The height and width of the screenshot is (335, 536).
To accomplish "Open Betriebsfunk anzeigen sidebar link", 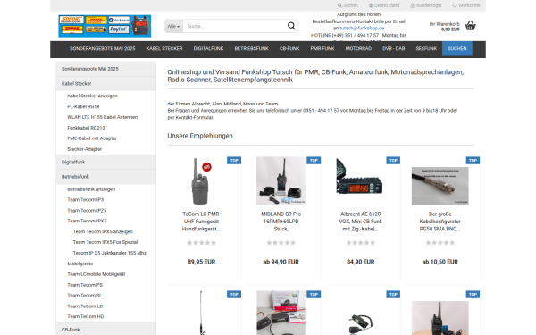I will [91, 189].
